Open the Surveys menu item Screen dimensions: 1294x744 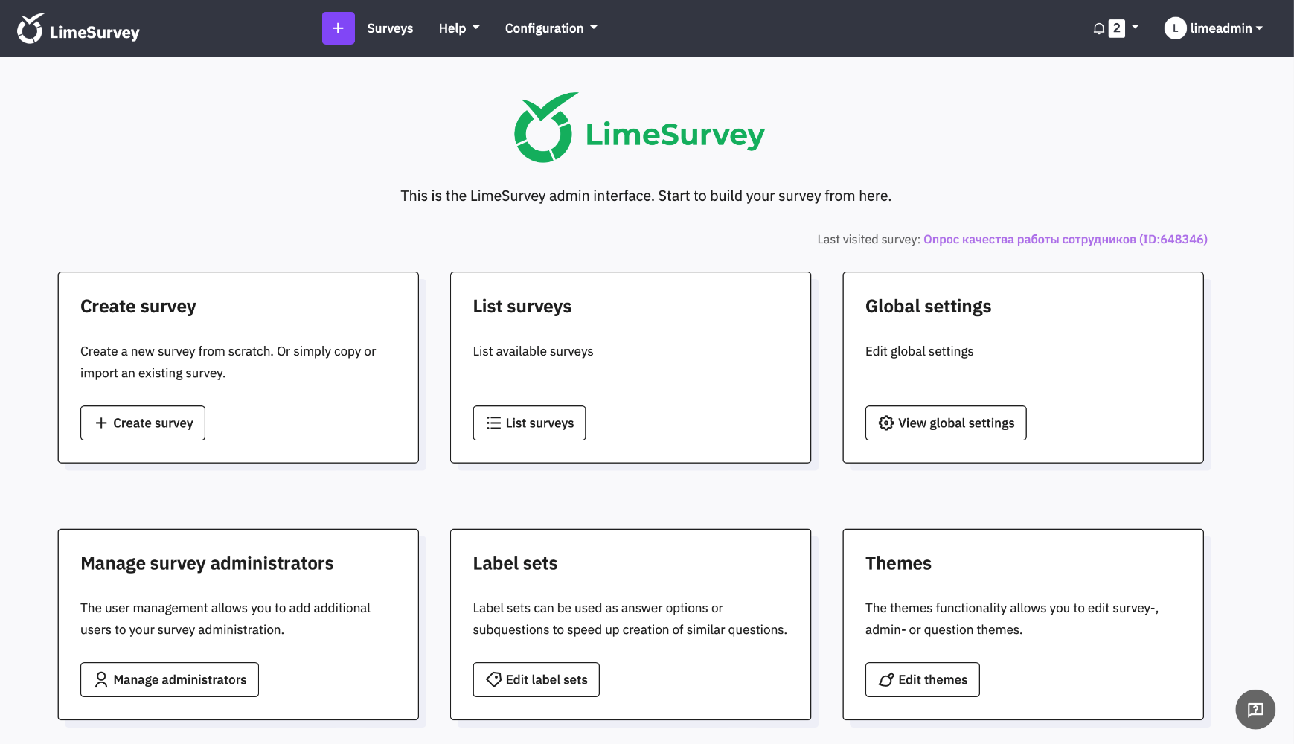[390, 28]
